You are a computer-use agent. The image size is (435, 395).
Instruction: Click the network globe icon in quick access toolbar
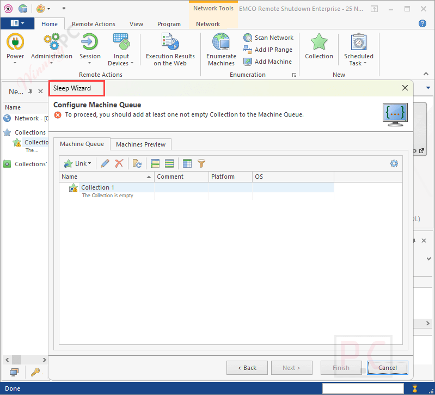click(x=23, y=9)
